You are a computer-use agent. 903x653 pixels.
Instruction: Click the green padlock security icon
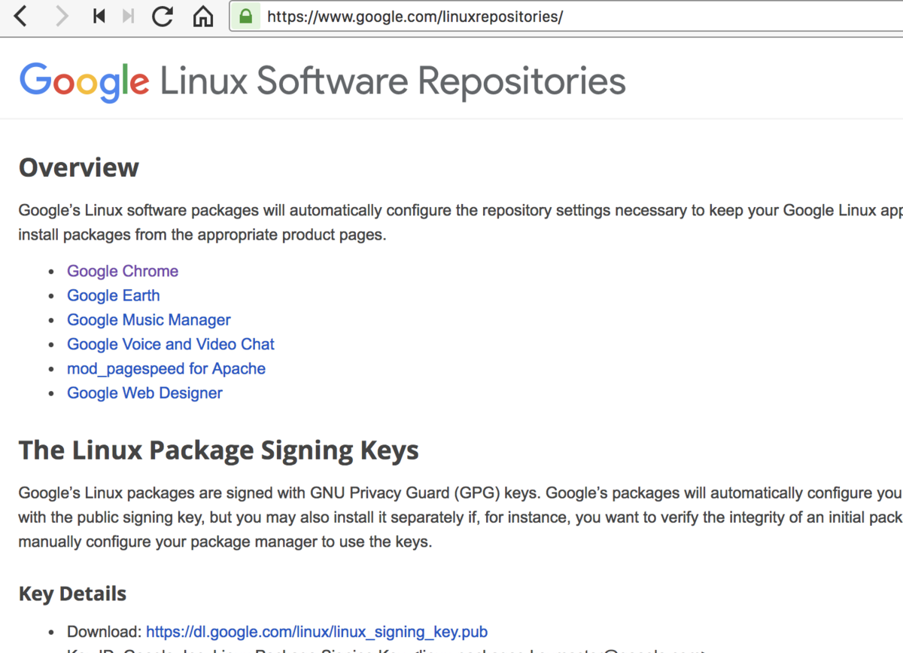coord(245,16)
